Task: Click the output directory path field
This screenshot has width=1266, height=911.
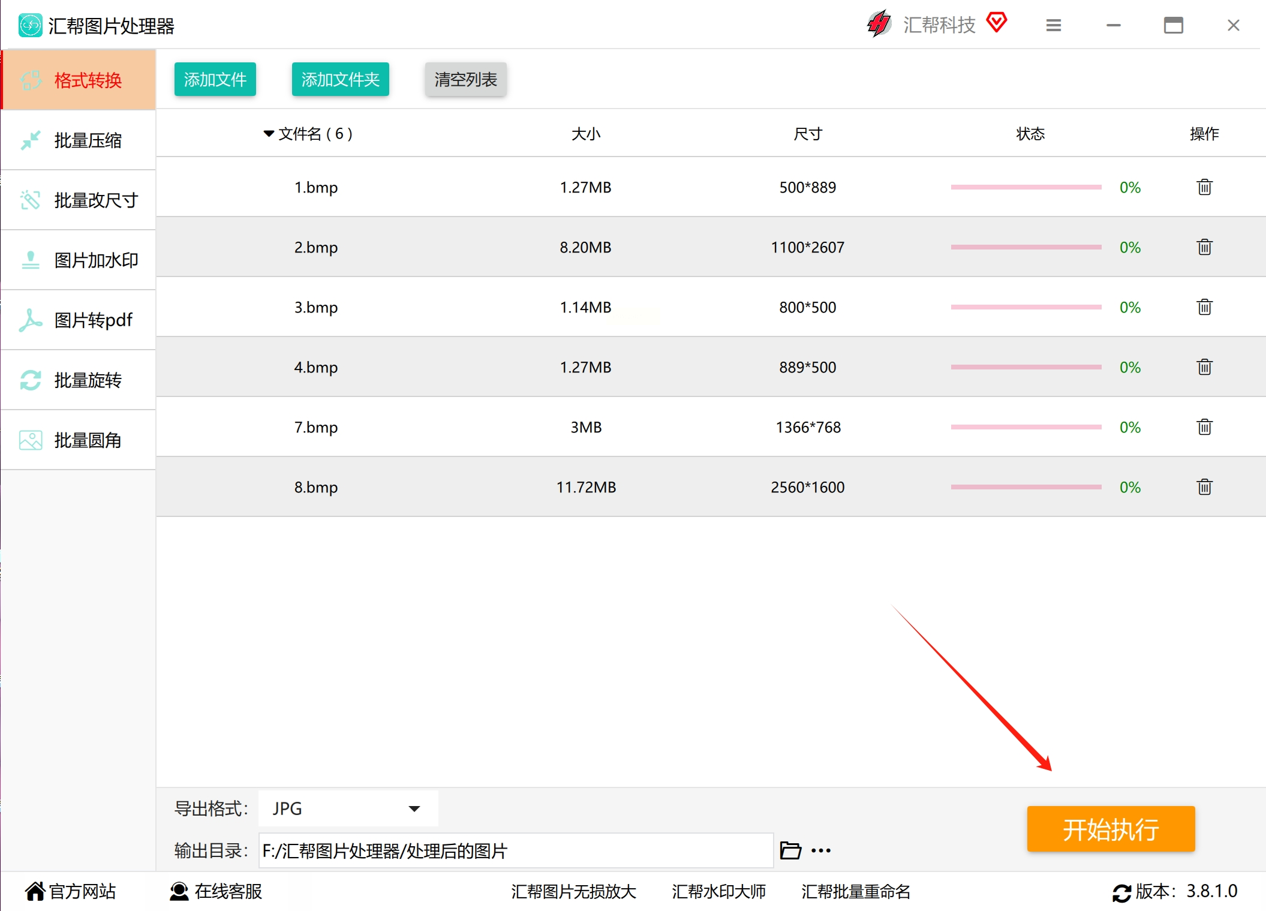Action: tap(516, 850)
